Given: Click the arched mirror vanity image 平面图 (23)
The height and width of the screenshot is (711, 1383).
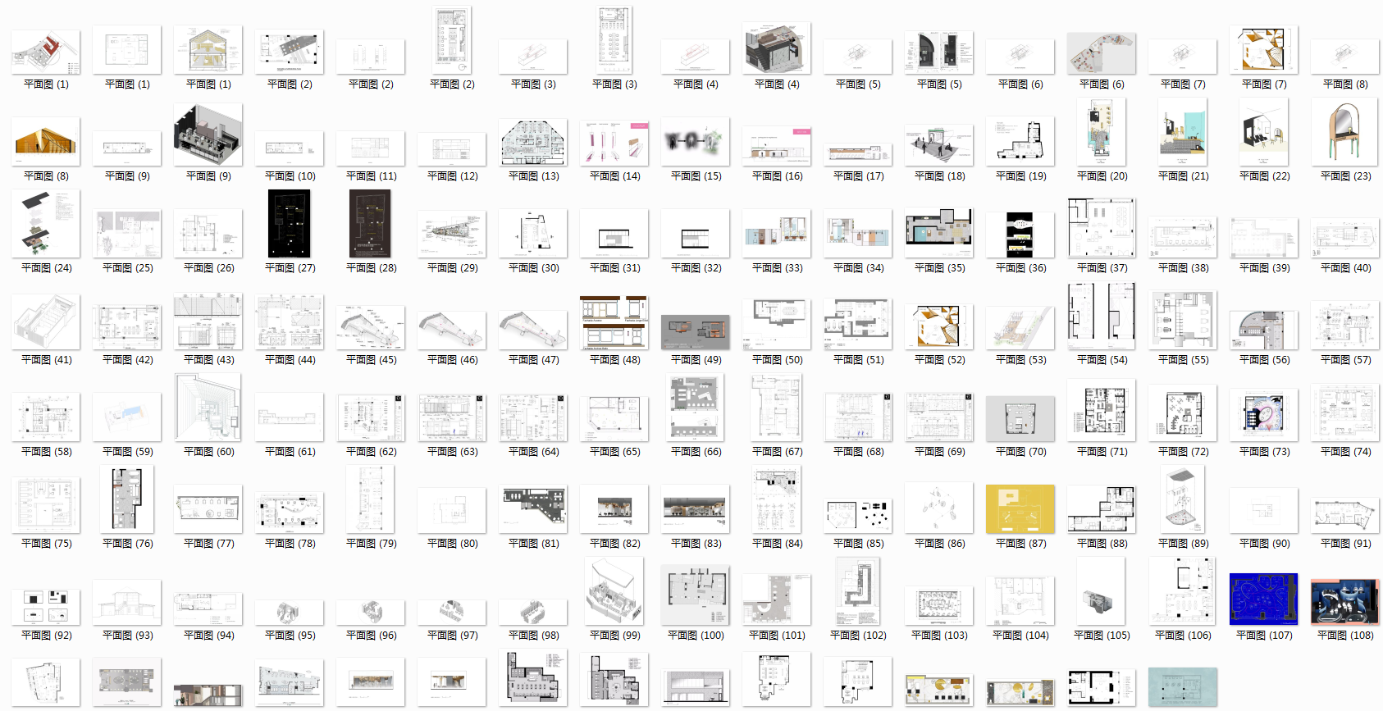Looking at the screenshot, I should pos(1344,132).
